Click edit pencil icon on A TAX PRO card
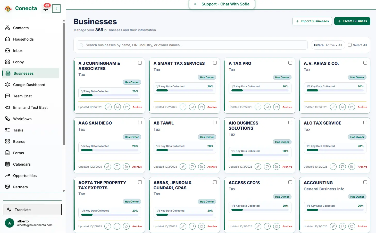Screen dimensions: 376x233 point(258,107)
